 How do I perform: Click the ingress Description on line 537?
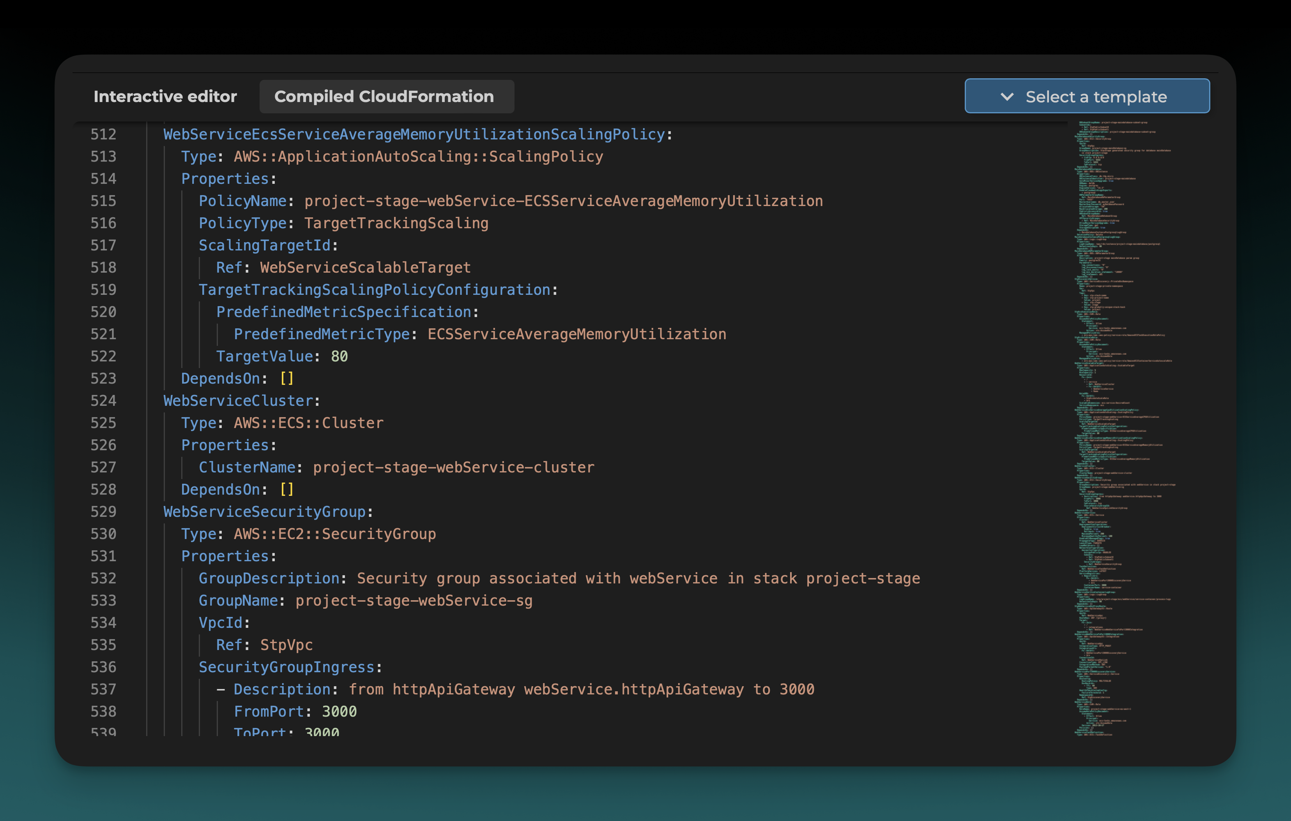point(582,690)
